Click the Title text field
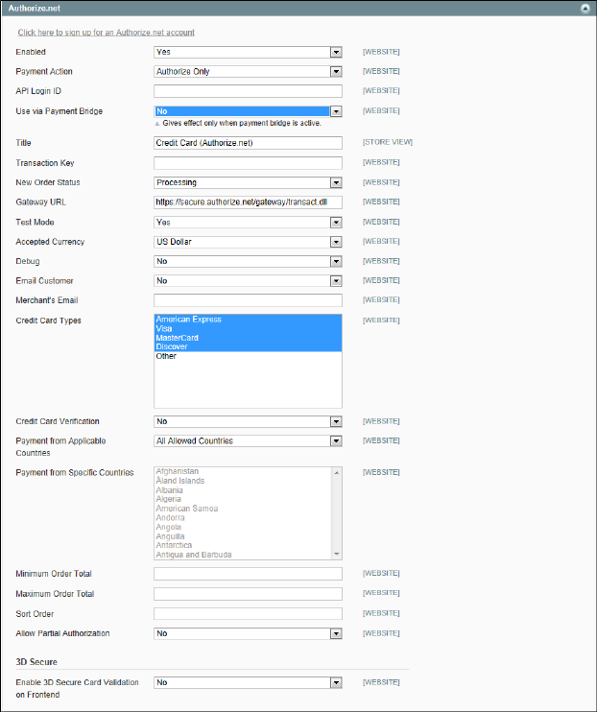Screen dimensions: 597x712 pos(248,142)
